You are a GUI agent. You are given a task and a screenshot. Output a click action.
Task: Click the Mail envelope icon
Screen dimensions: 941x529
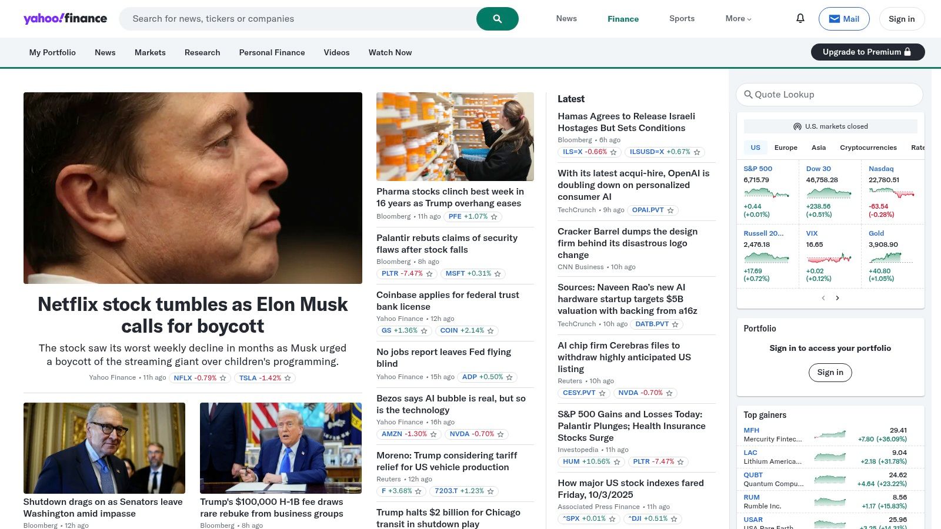(835, 18)
